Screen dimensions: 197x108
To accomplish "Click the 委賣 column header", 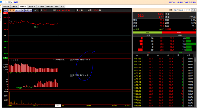I will pos(180,35).
